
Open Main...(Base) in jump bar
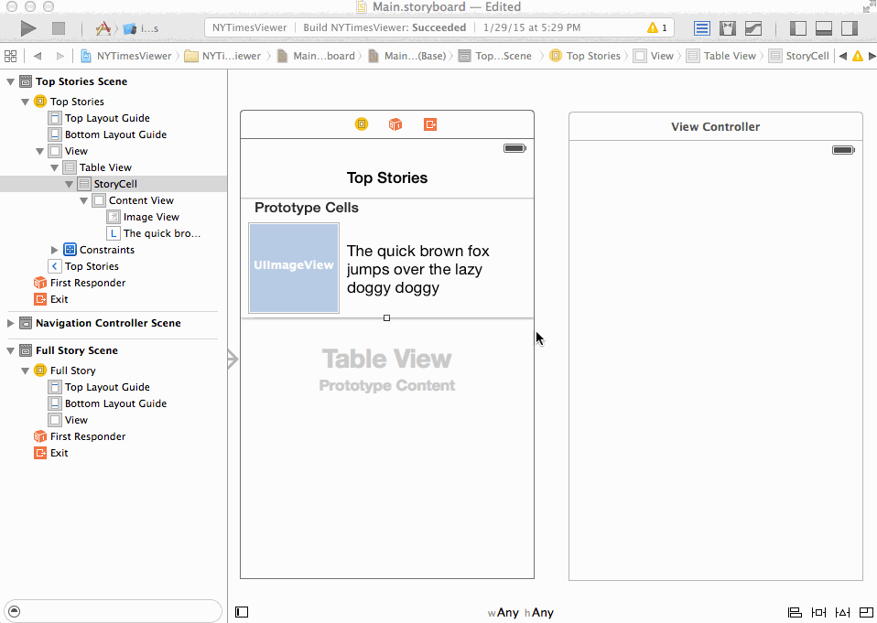tap(407, 56)
